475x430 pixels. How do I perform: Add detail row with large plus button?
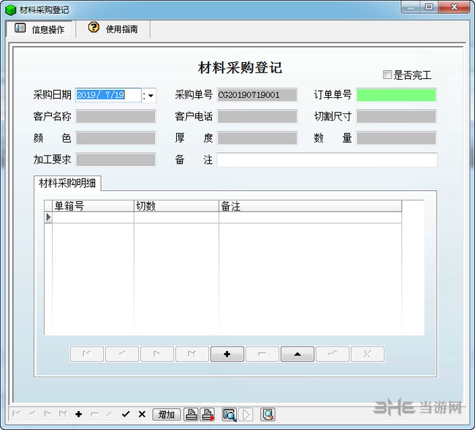coord(227,354)
